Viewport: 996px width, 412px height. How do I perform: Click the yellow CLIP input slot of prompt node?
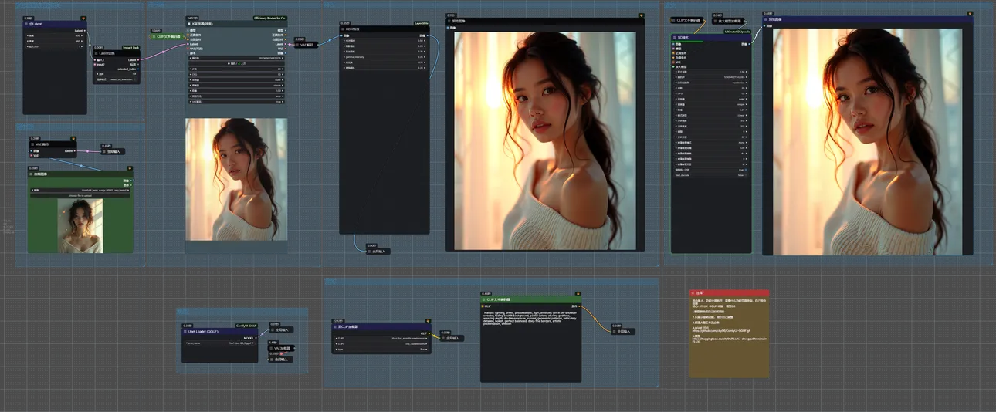(483, 306)
